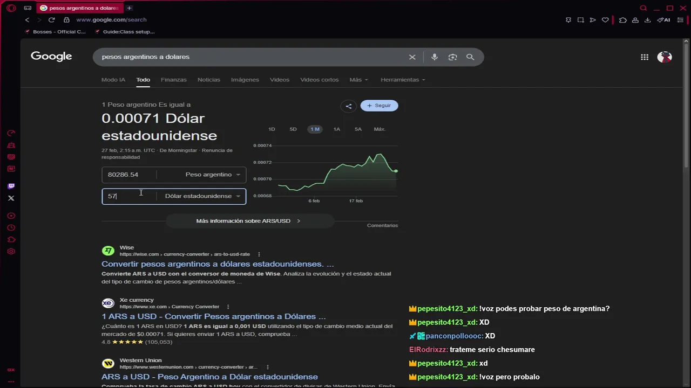The height and width of the screenshot is (388, 691).
Task: Set chart range to 1A
Action: pos(336,129)
